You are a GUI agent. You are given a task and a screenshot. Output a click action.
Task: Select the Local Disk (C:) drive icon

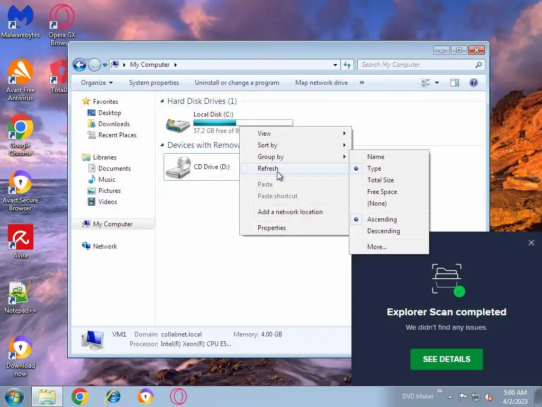point(178,125)
